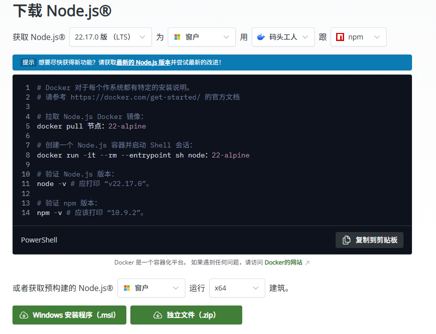Click the download cloud icon on zip button

158,315
